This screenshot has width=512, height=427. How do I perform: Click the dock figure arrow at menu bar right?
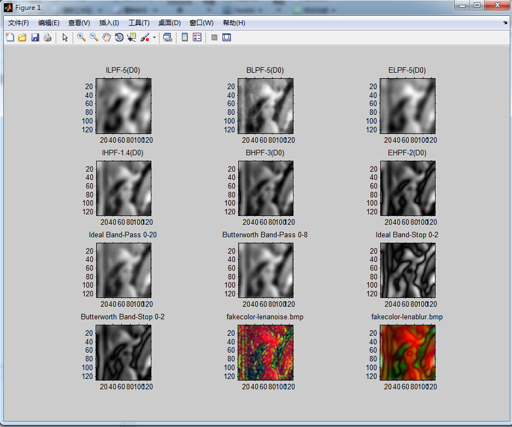[x=505, y=23]
